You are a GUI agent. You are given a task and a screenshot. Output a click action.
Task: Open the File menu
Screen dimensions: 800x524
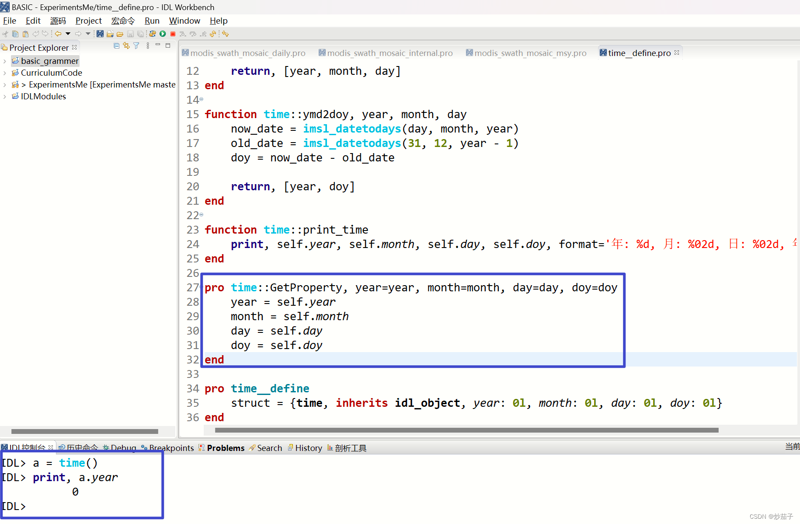click(10, 21)
